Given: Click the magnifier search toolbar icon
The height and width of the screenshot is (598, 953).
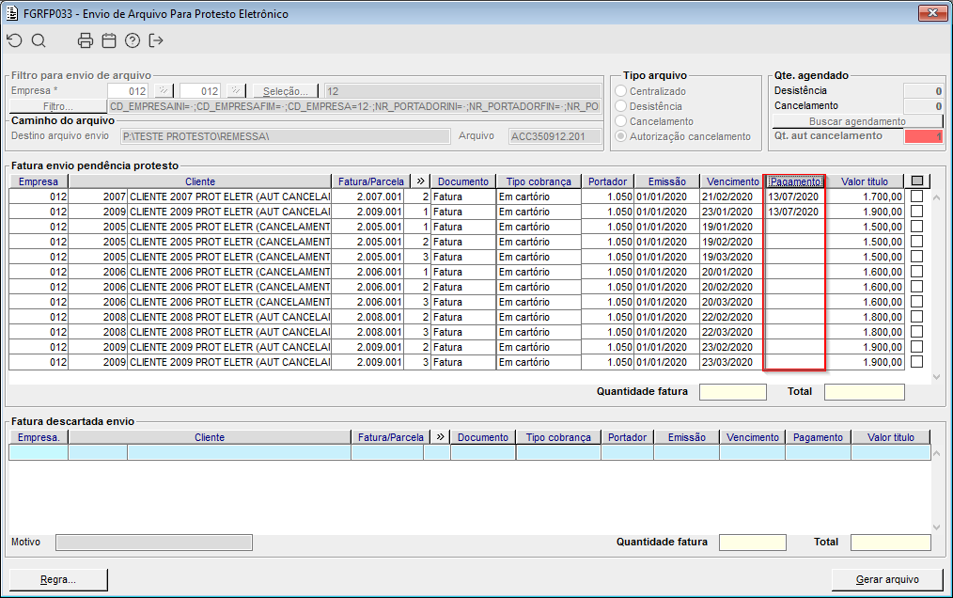Looking at the screenshot, I should [39, 40].
